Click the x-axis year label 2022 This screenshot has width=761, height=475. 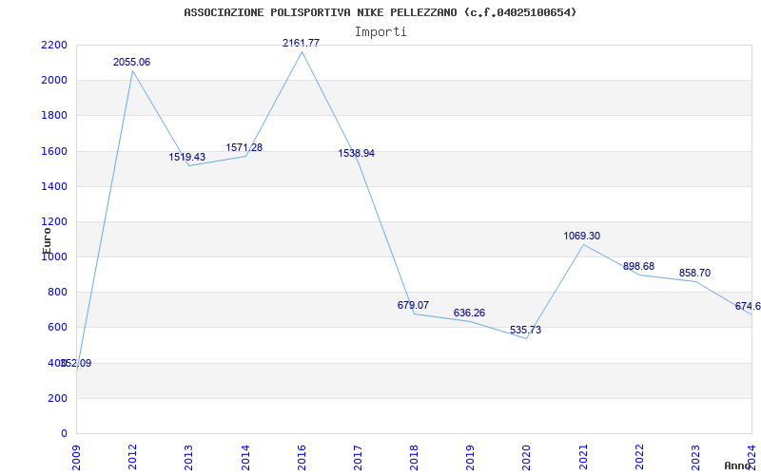639,458
